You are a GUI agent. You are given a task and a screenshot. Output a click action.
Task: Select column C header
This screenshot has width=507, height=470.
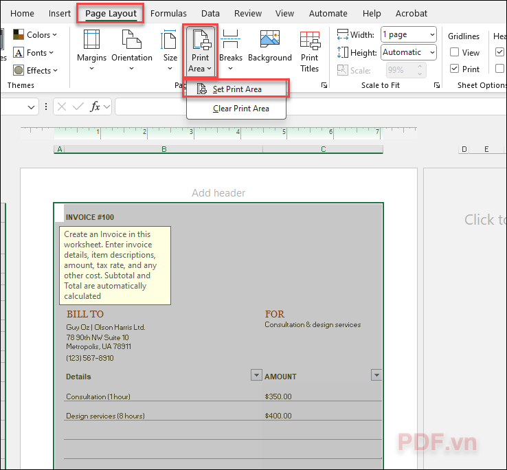point(323,149)
